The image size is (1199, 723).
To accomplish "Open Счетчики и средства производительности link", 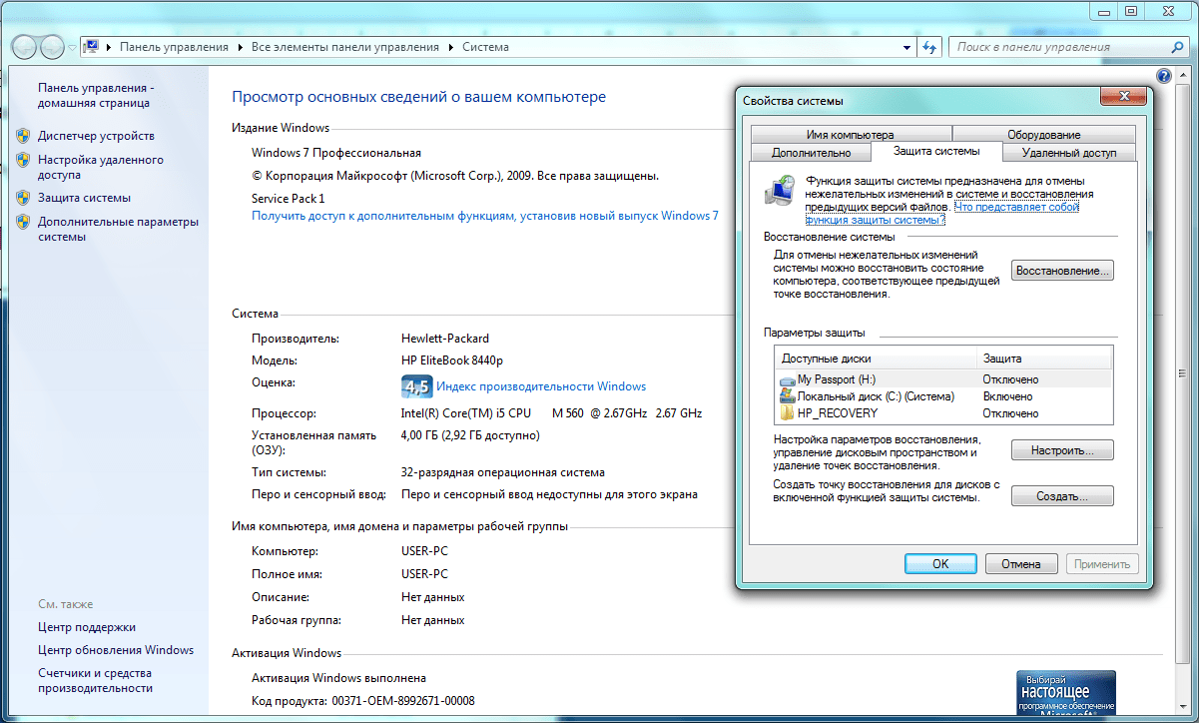I will tap(96, 681).
